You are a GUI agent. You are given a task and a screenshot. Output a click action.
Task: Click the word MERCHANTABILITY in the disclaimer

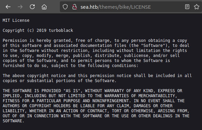[x=157, y=96]
